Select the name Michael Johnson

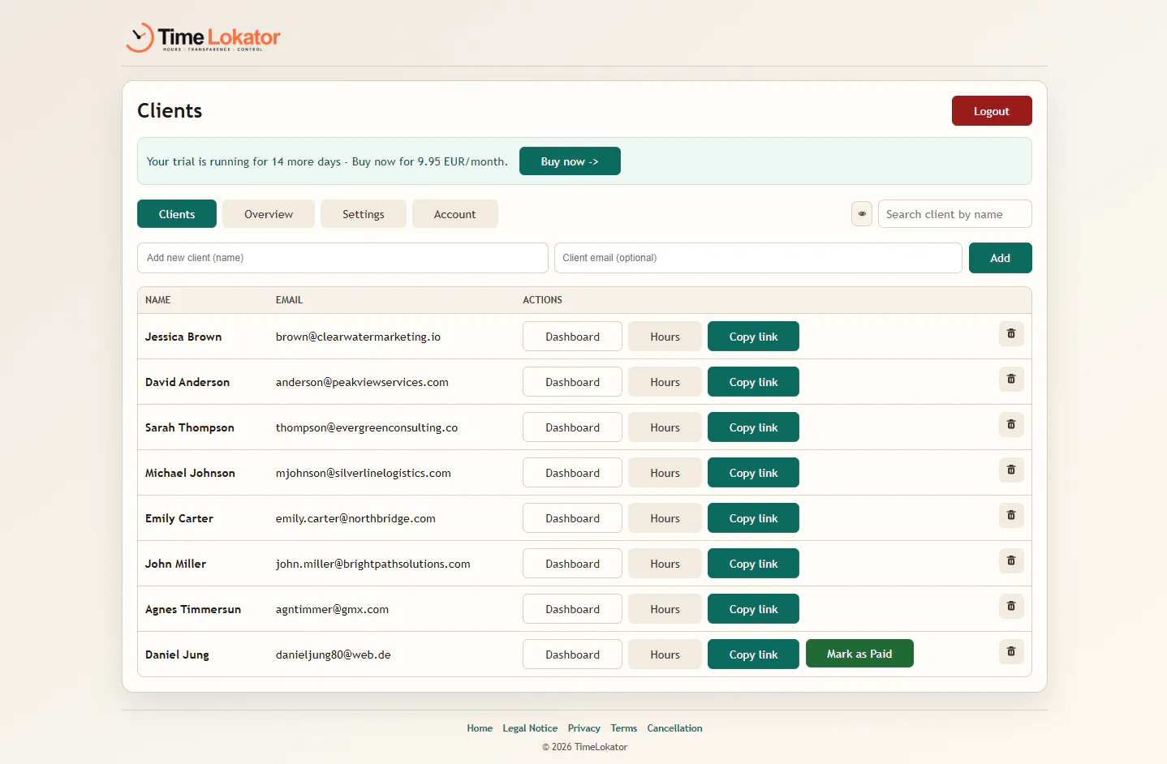tap(190, 473)
